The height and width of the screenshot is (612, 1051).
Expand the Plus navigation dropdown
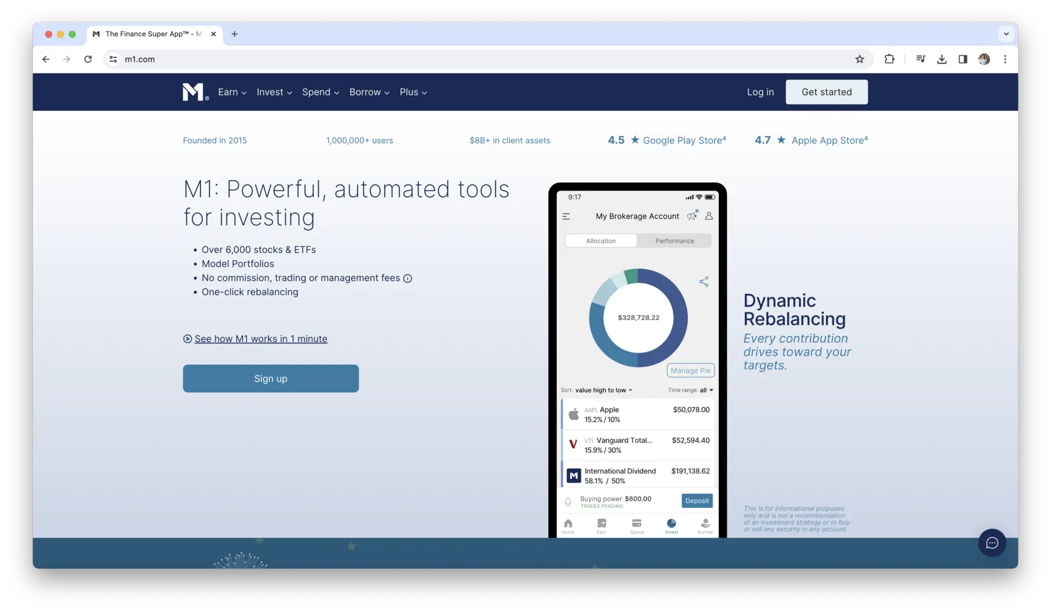tap(413, 92)
